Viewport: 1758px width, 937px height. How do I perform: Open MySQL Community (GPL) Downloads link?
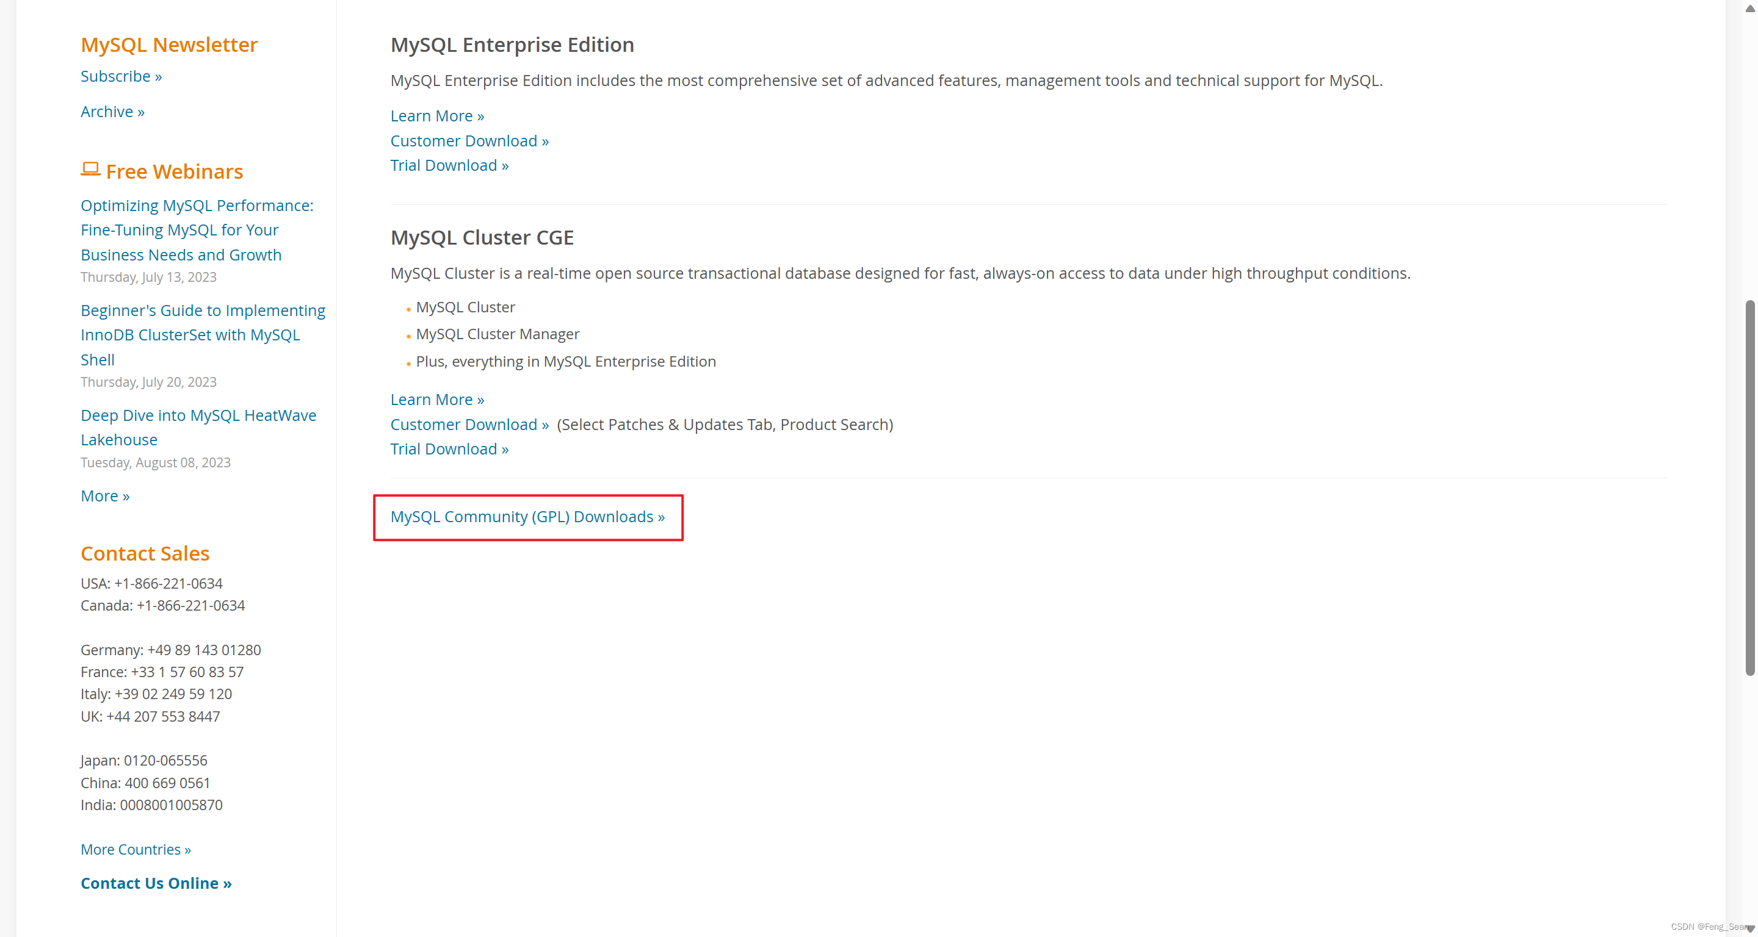527,517
